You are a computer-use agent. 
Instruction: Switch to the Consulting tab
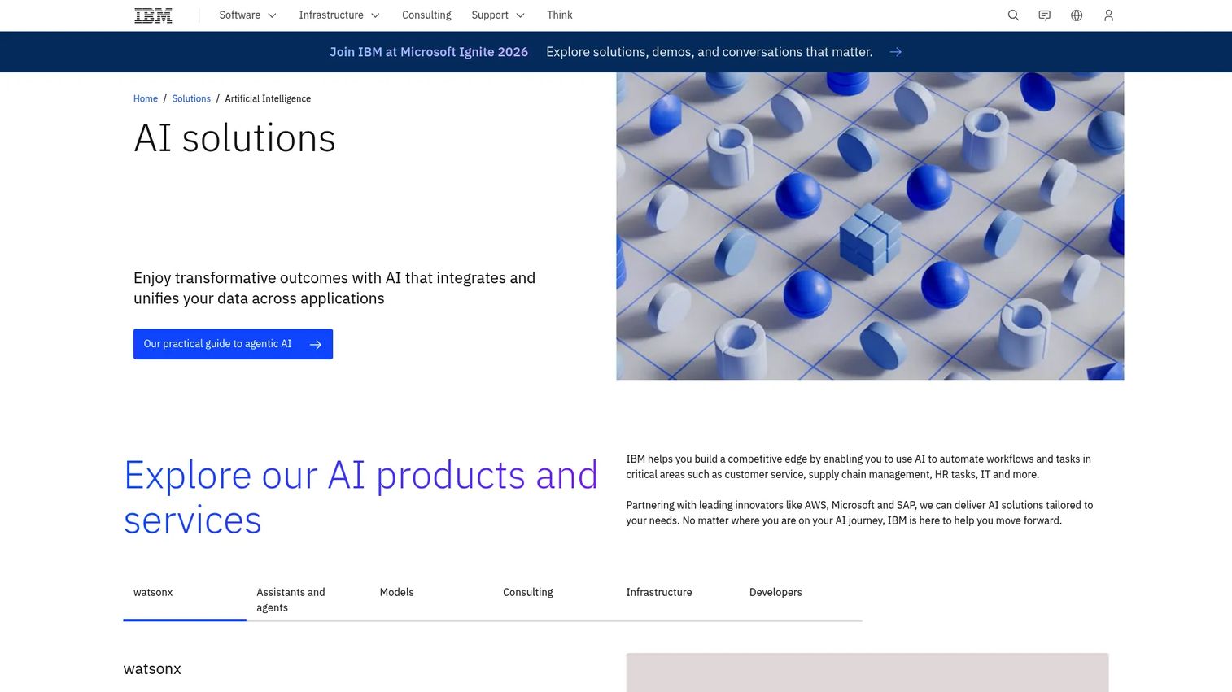coord(554,600)
